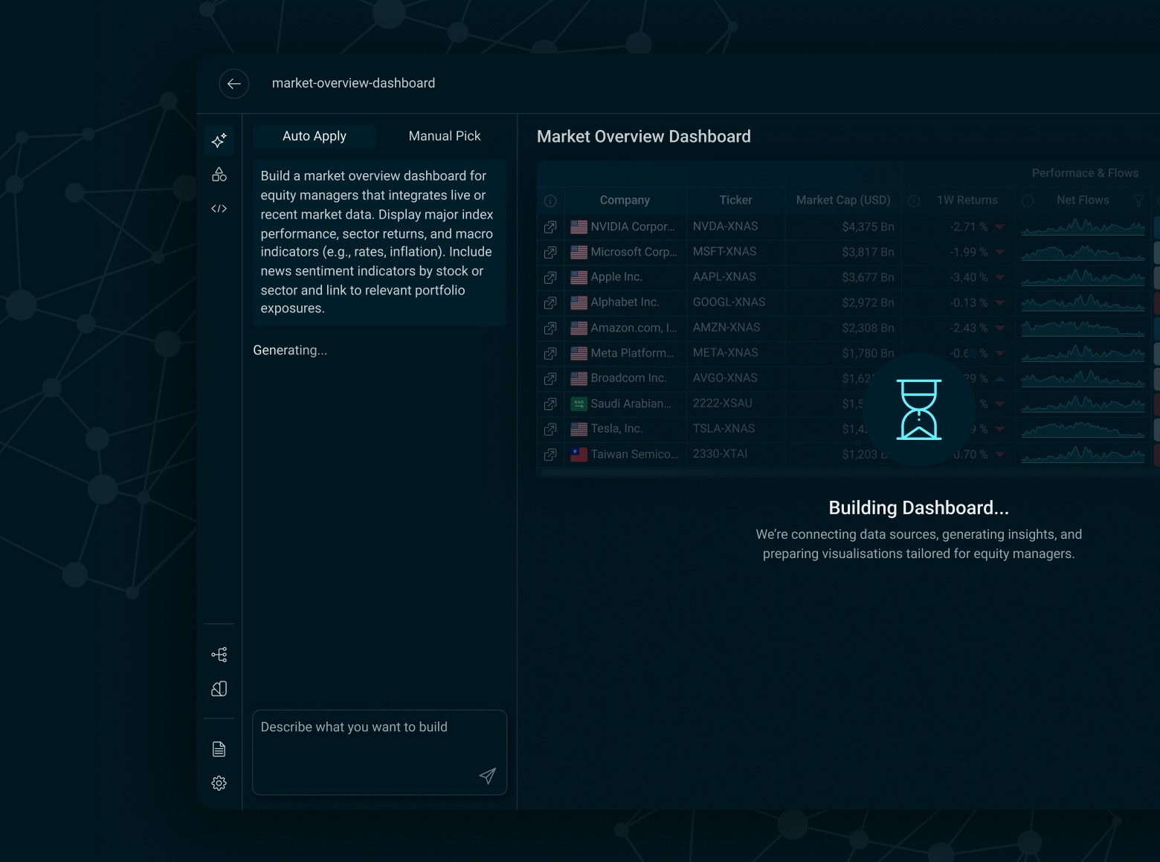Click the AAPL-XNAS ticker cell
Image resolution: width=1160 pixels, height=862 pixels.
pos(724,276)
